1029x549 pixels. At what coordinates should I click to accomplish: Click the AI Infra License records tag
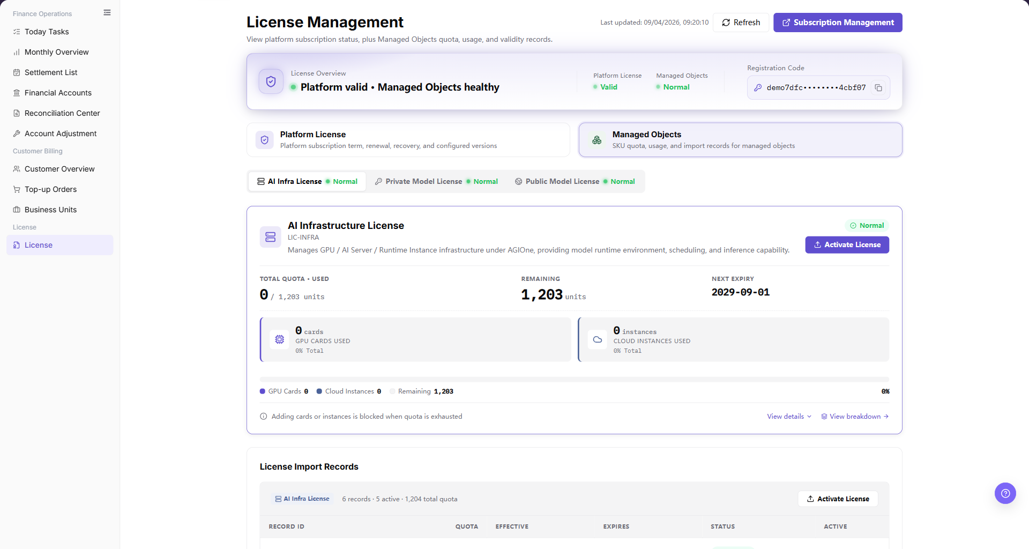(x=302, y=499)
